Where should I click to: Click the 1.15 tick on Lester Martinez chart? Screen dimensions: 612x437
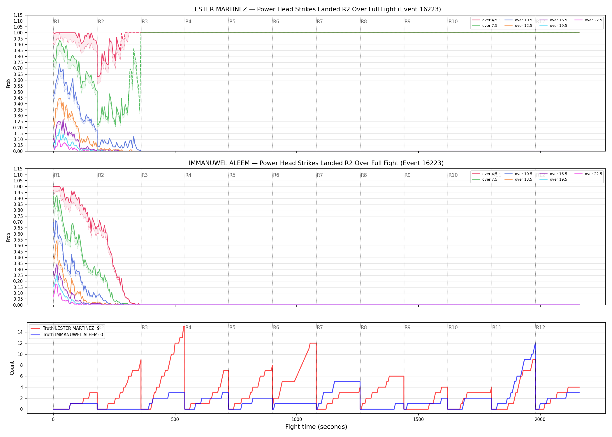(x=18, y=15)
